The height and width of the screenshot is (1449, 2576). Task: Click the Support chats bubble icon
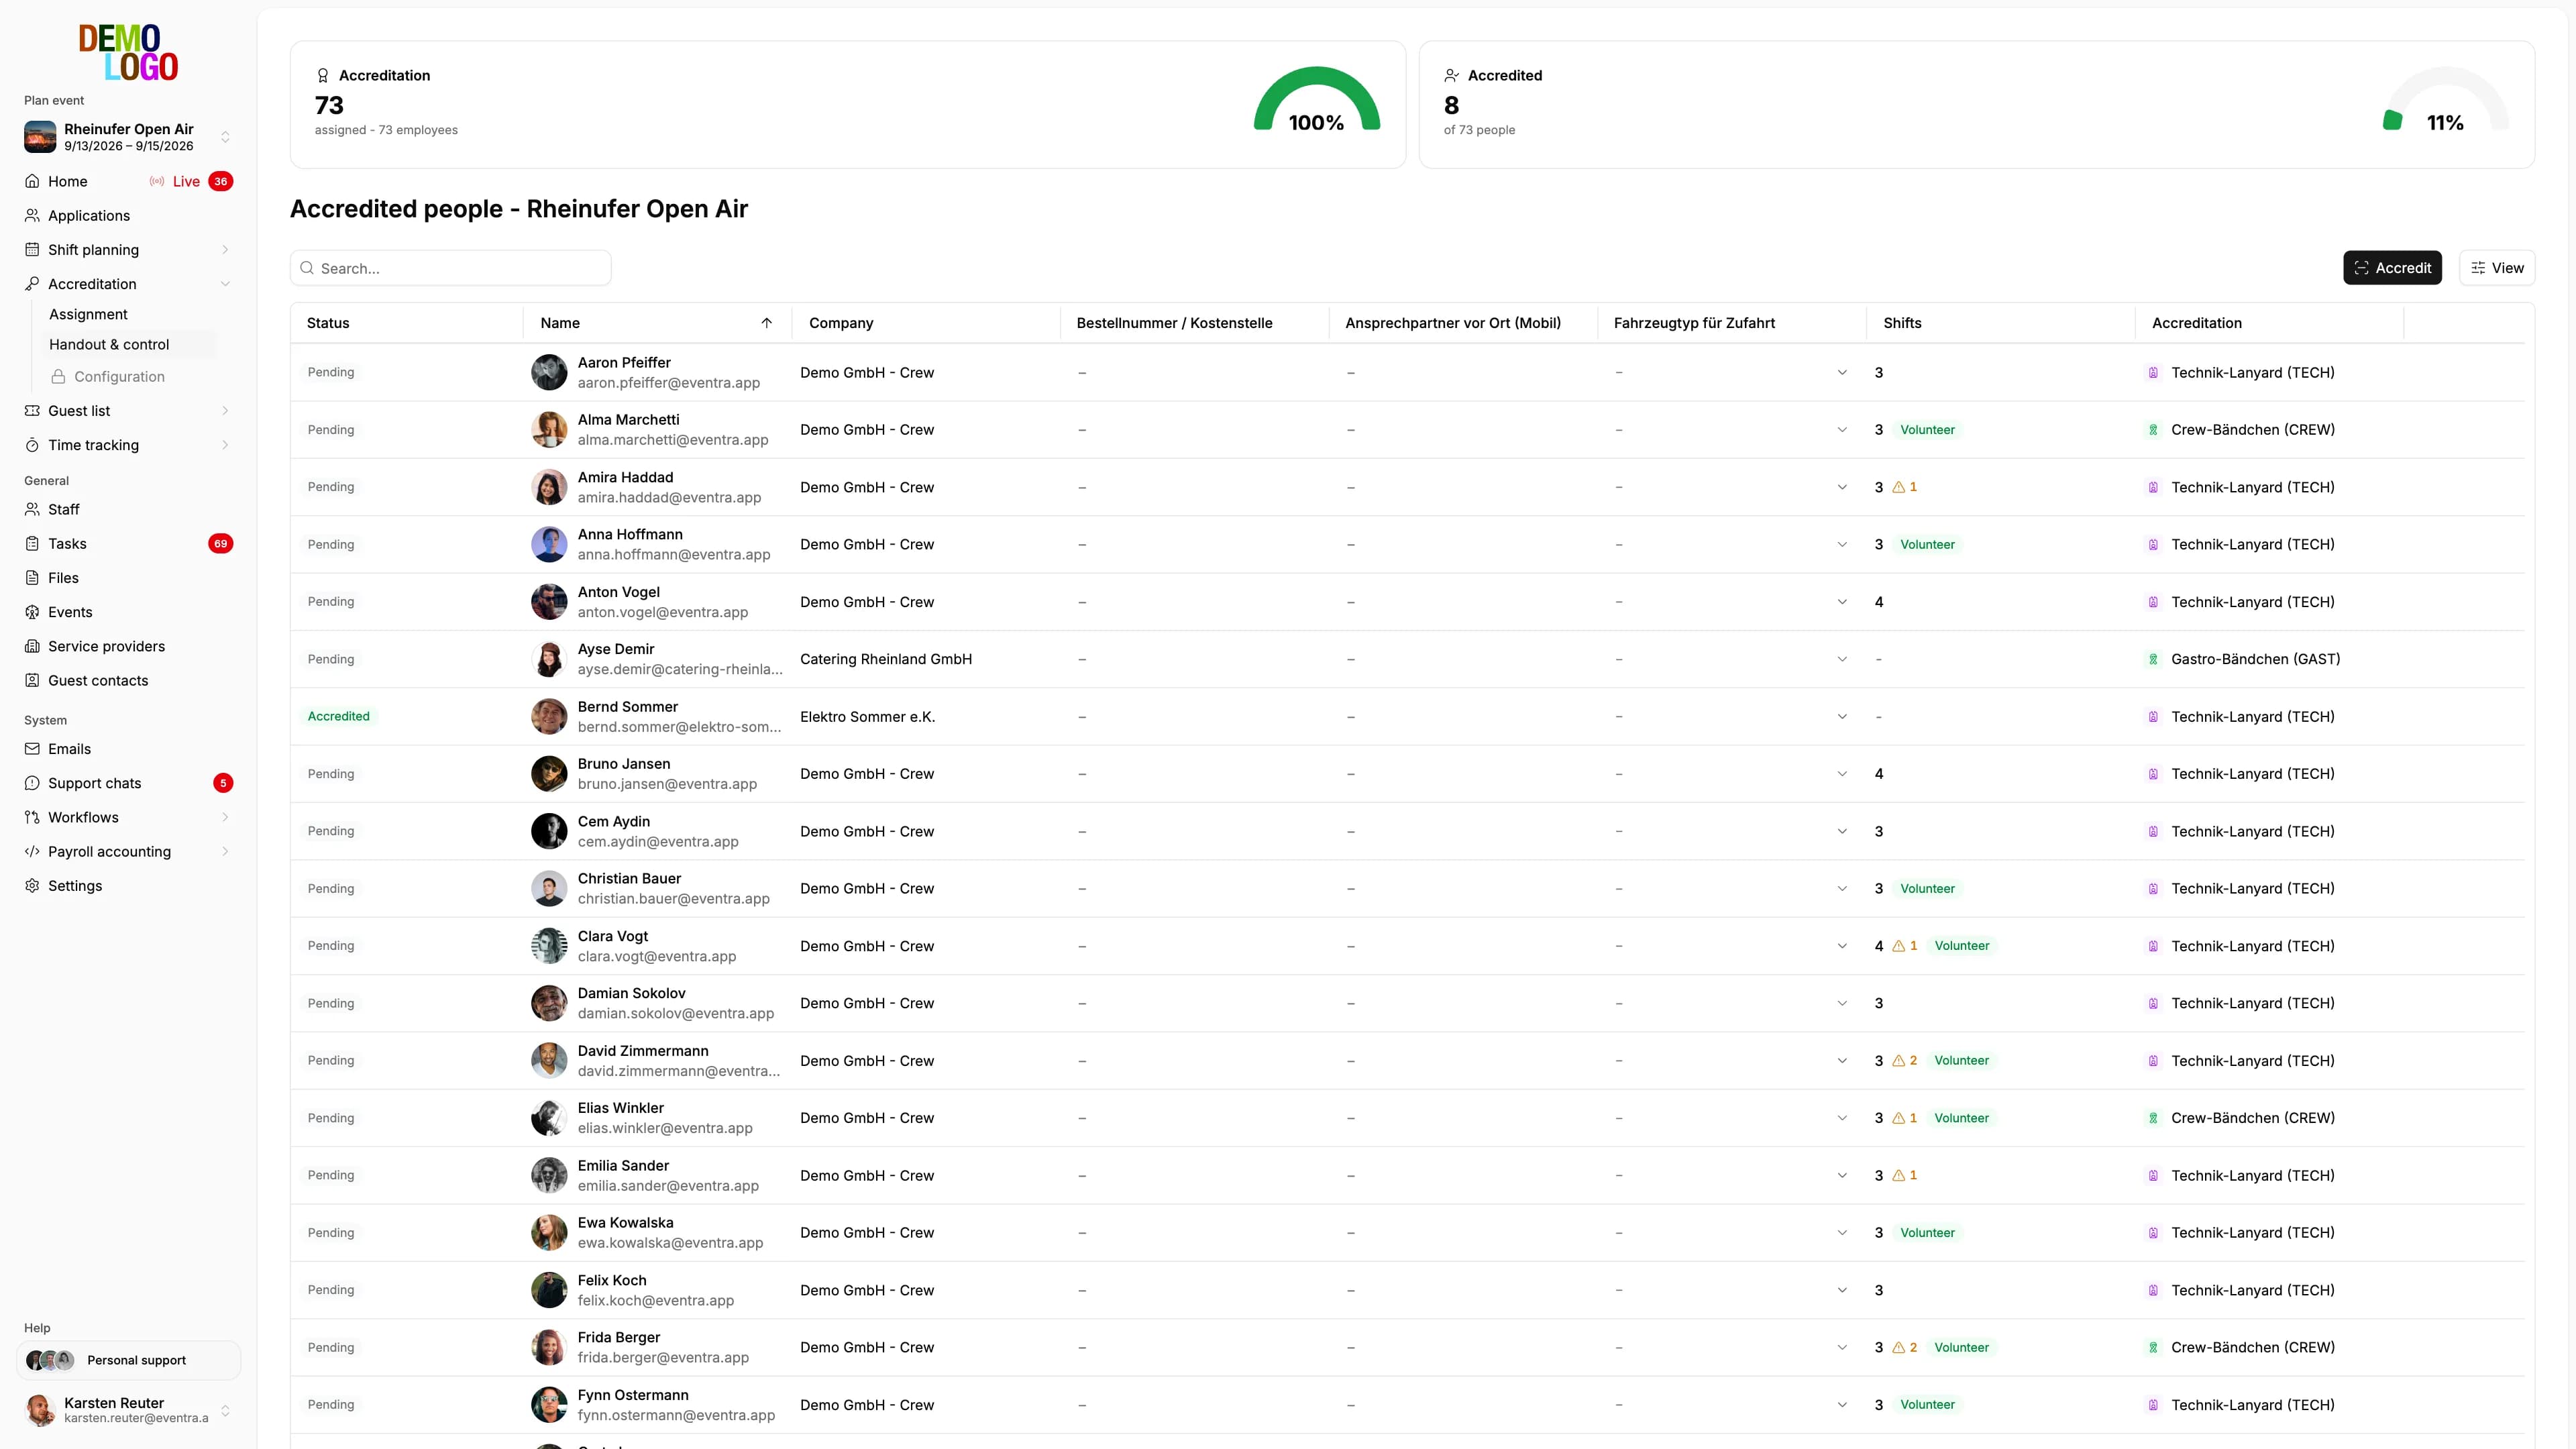pos(32,783)
